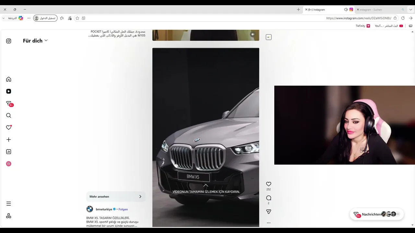415x233 pixels.
Task: Open tab actions chevron menu
Action: point(410,10)
